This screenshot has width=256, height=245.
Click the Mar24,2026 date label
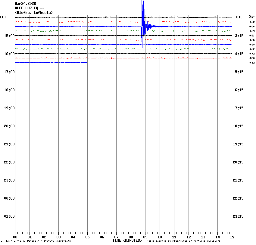[25, 4]
